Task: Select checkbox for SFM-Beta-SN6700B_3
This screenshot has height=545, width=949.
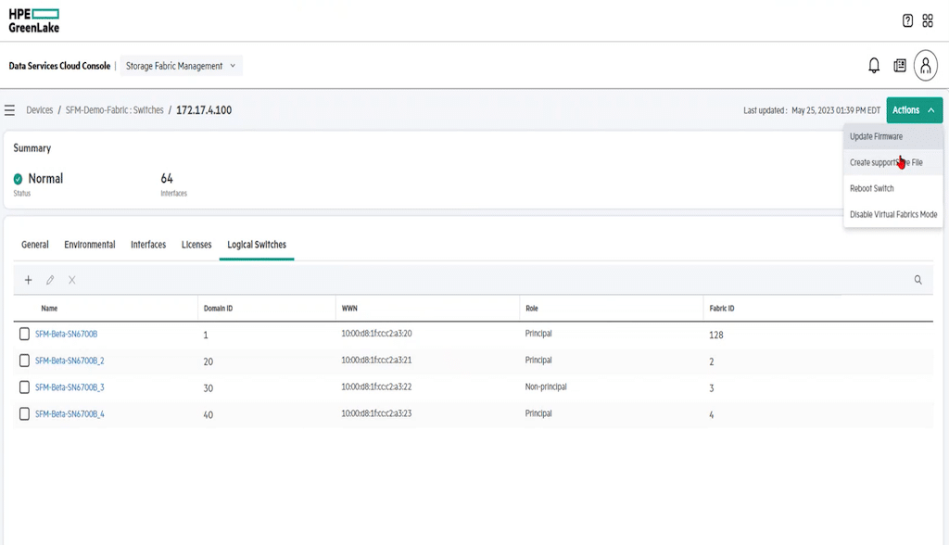Action: 24,387
